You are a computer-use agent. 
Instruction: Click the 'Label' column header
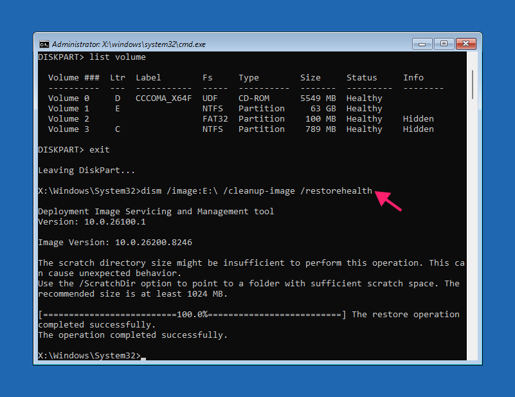coord(148,78)
